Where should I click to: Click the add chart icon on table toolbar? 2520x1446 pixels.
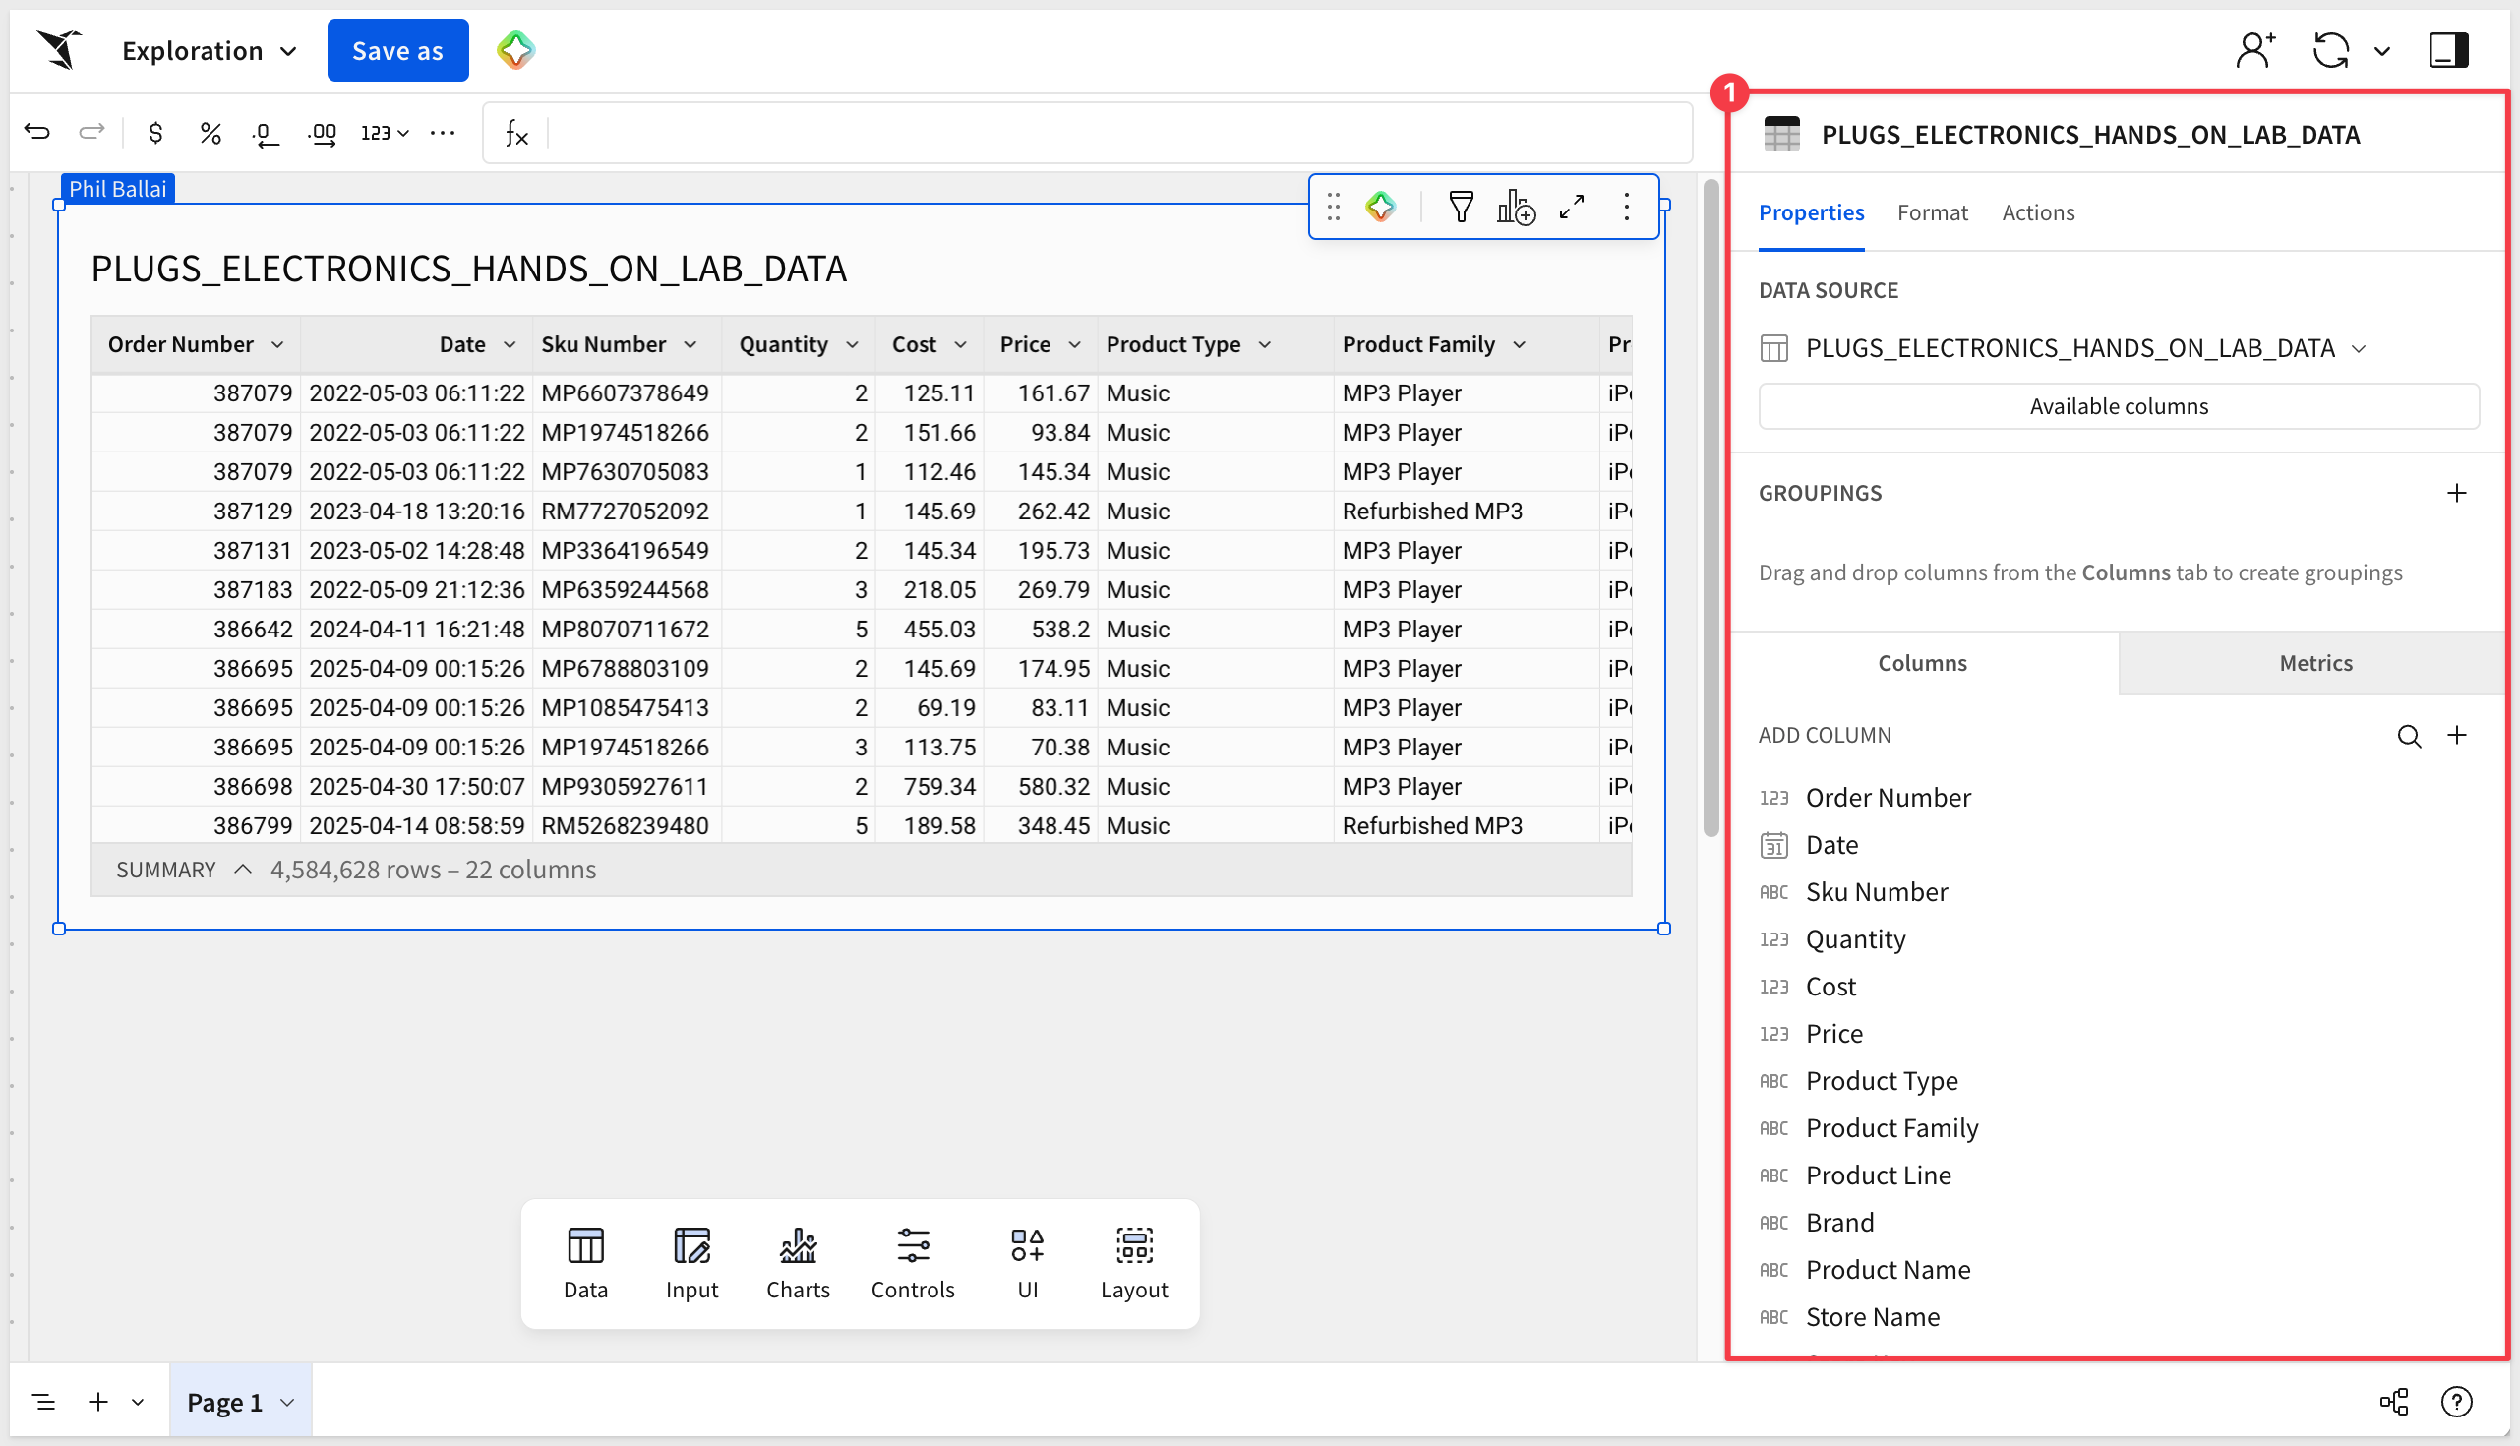point(1516,207)
